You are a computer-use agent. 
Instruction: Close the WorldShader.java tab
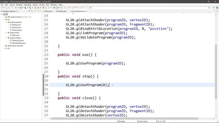87,11
